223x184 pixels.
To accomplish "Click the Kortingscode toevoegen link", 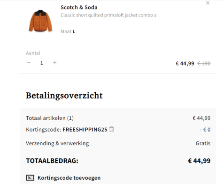I will [69, 178].
